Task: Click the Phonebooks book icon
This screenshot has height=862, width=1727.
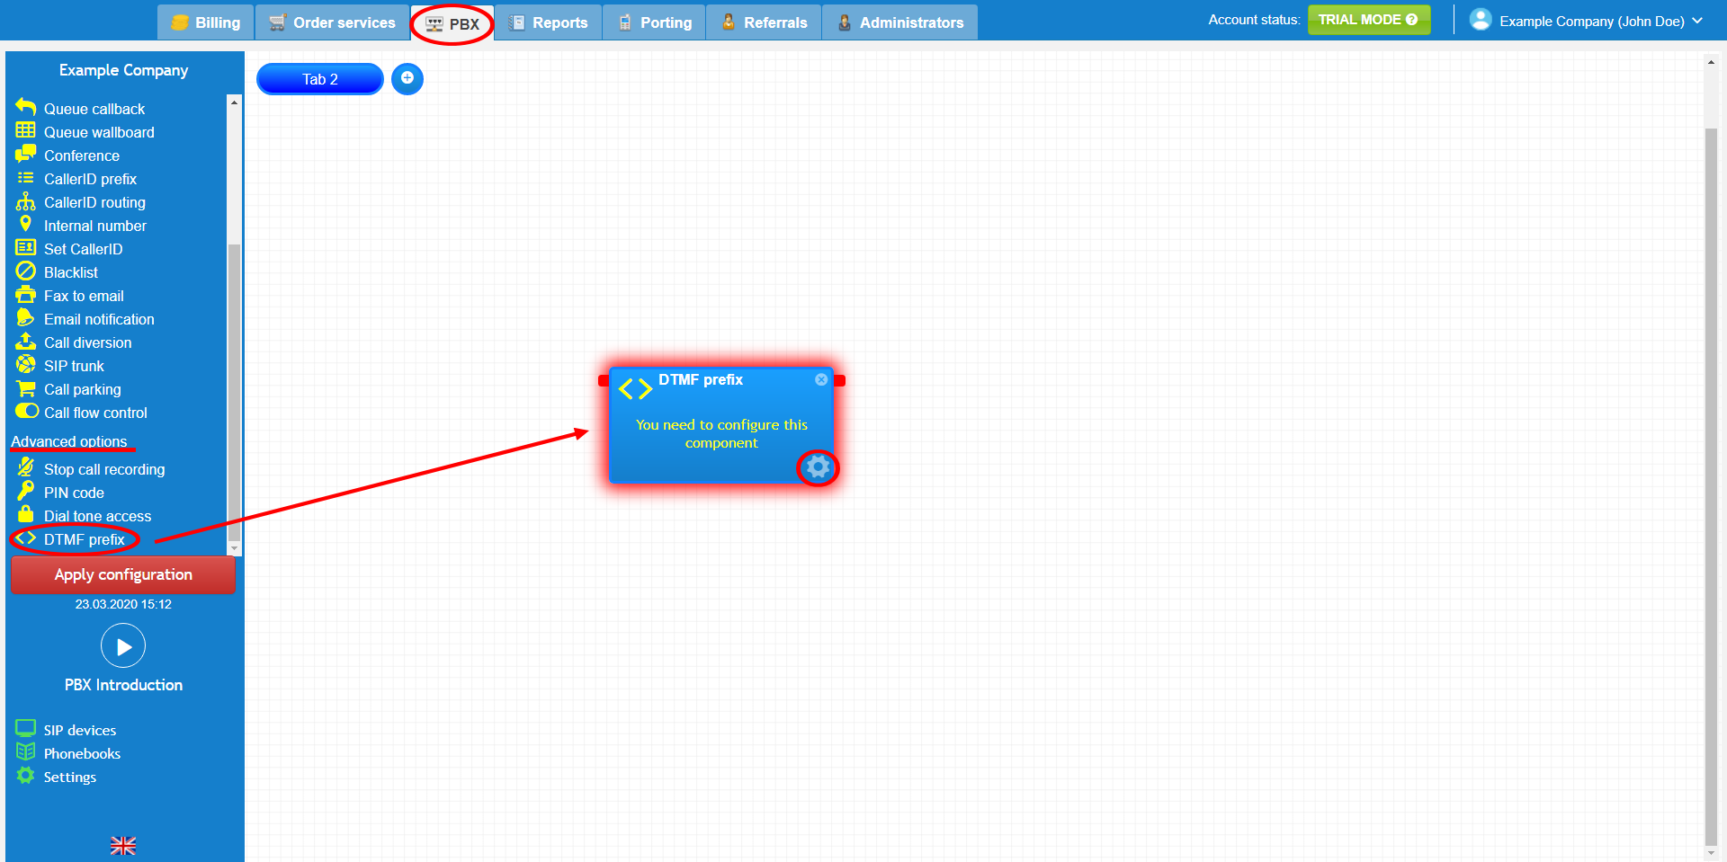Action: [25, 752]
